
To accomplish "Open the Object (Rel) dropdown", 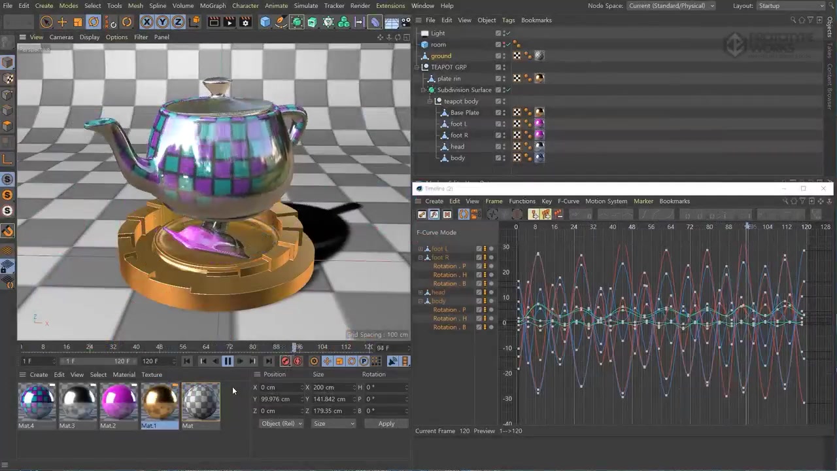I will pyautogui.click(x=281, y=423).
